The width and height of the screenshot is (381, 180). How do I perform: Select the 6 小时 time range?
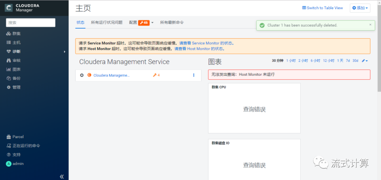315,61
